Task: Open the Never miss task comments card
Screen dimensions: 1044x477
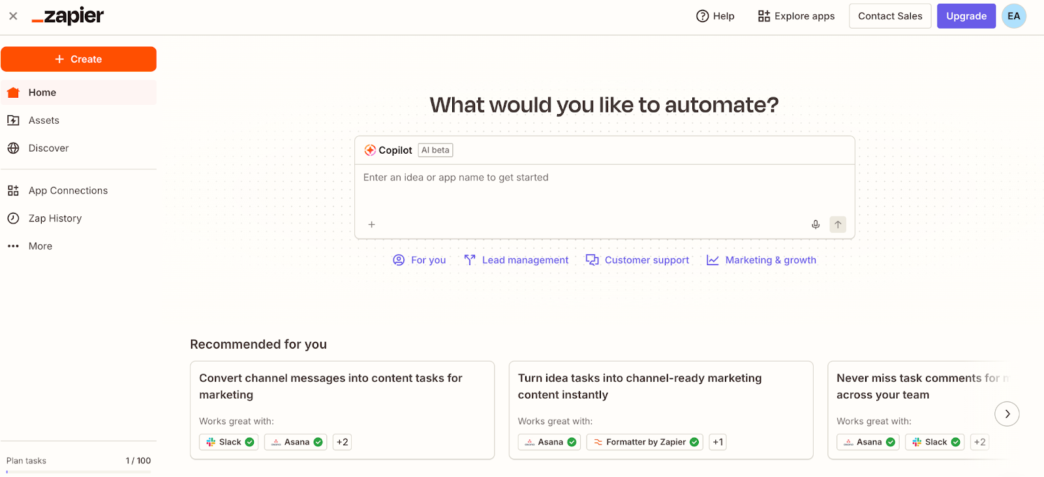Action: (919, 411)
